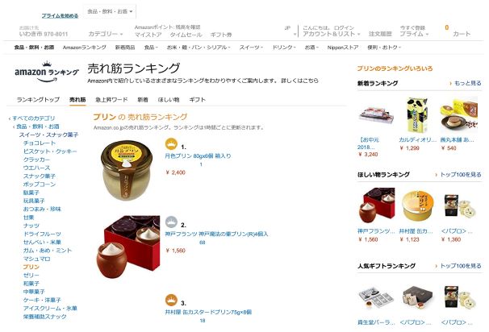This screenshot has width=489, height=332.
Task: Click the 月色プリン 80g×6個 product link
Action: tap(198, 156)
